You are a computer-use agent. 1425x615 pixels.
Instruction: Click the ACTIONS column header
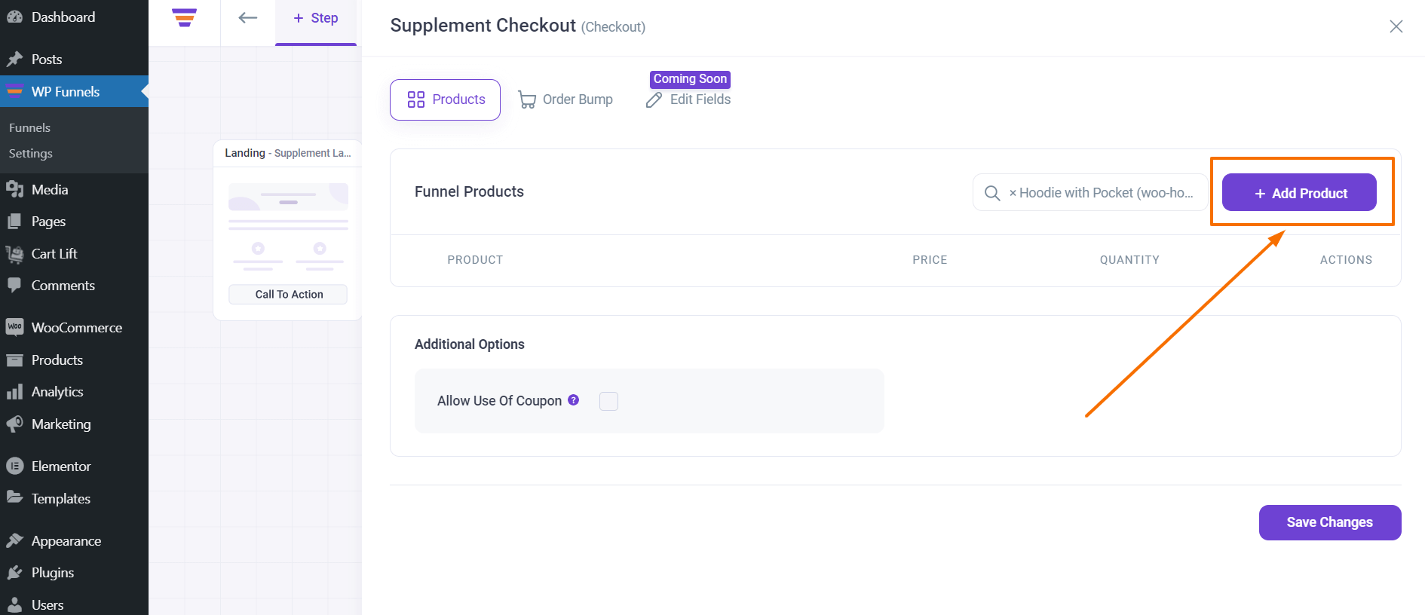click(x=1346, y=260)
